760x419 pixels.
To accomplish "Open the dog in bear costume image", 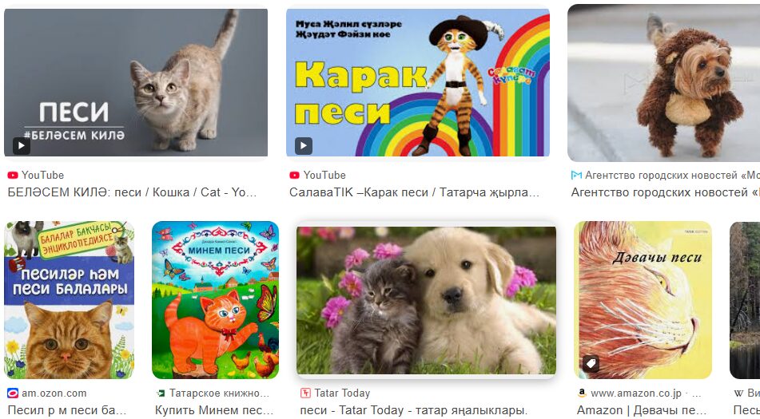I will coord(664,83).
